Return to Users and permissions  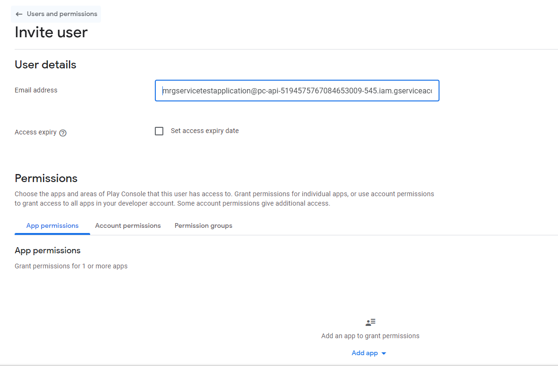[x=56, y=14]
